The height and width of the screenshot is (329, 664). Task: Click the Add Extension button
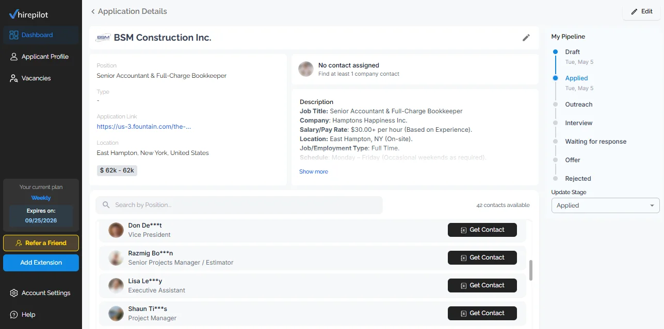coord(41,263)
